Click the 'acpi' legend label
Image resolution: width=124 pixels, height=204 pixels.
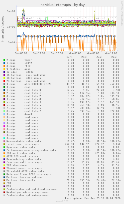click(27, 69)
